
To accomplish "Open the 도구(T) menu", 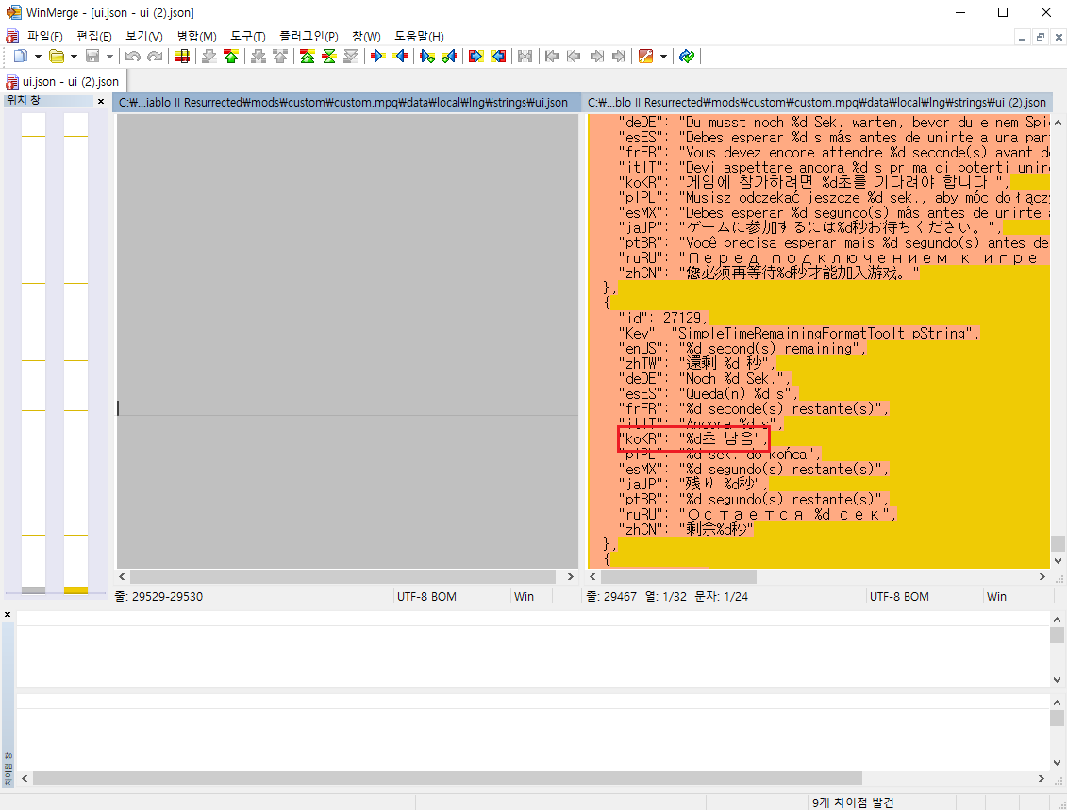I will (x=248, y=36).
